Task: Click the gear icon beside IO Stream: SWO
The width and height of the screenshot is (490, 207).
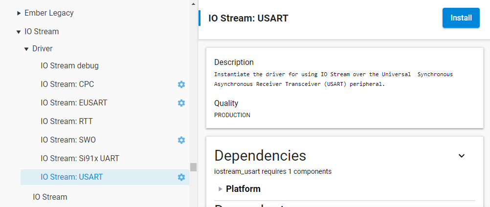Action: 181,140
